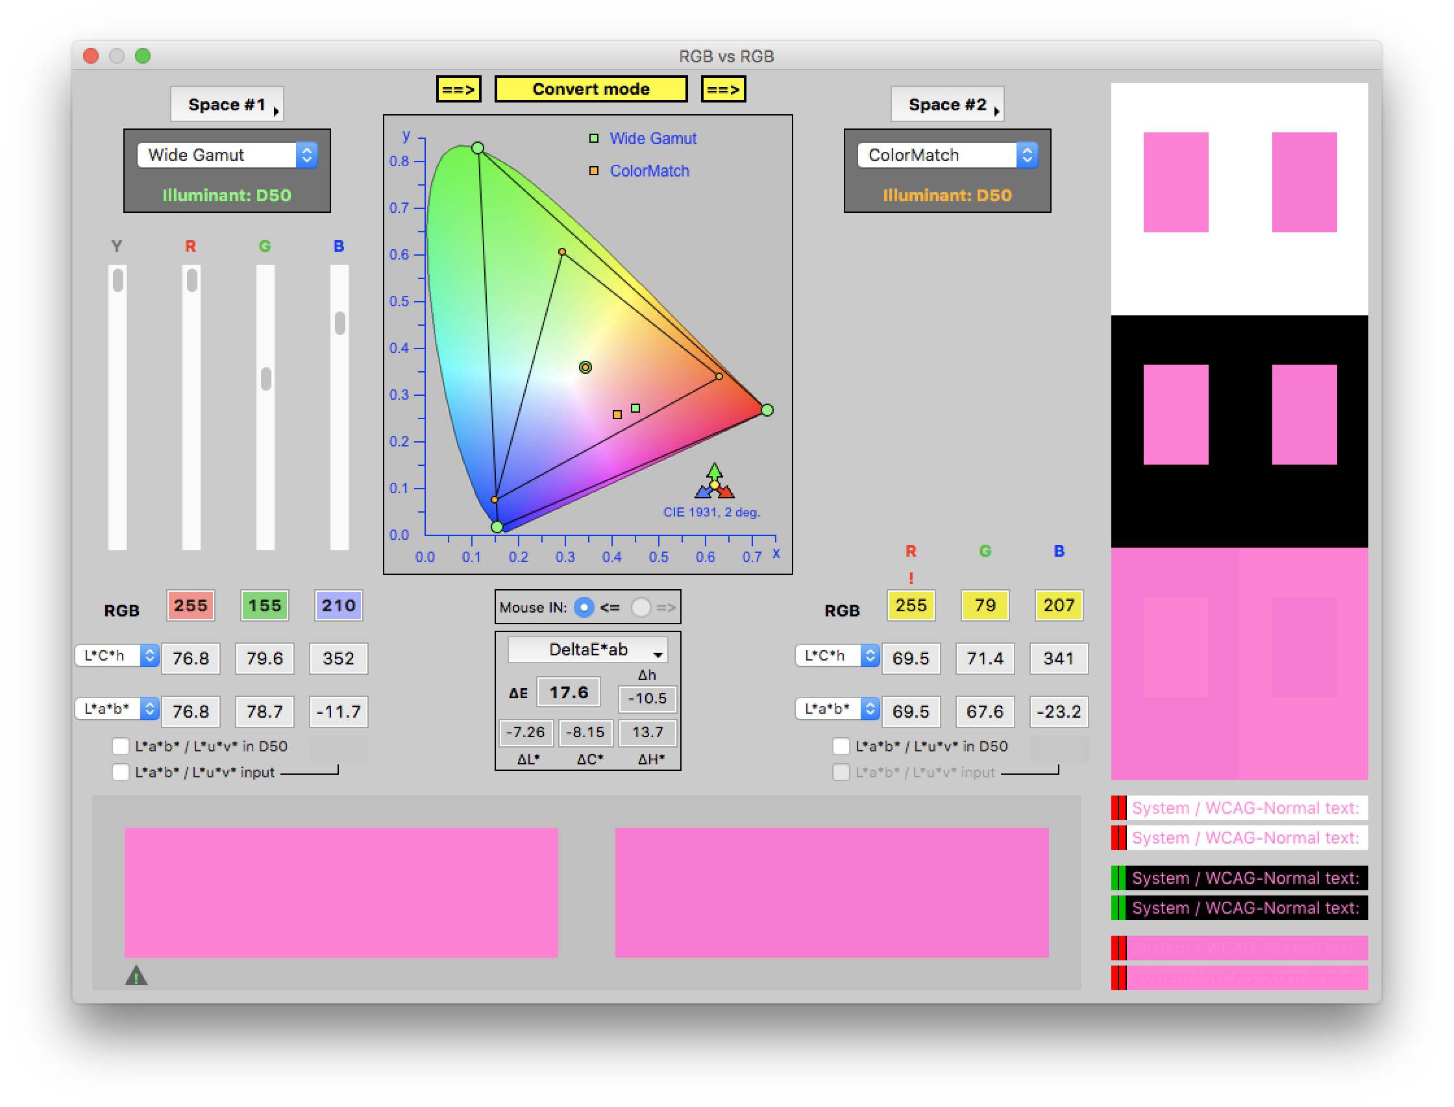Click the red exclamation mark above Space #2 R
The width and height of the screenshot is (1454, 1107).
tap(911, 578)
